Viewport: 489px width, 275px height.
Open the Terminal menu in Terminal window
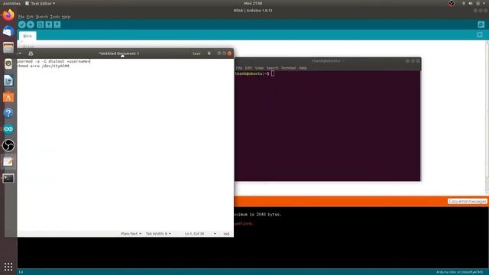point(288,68)
